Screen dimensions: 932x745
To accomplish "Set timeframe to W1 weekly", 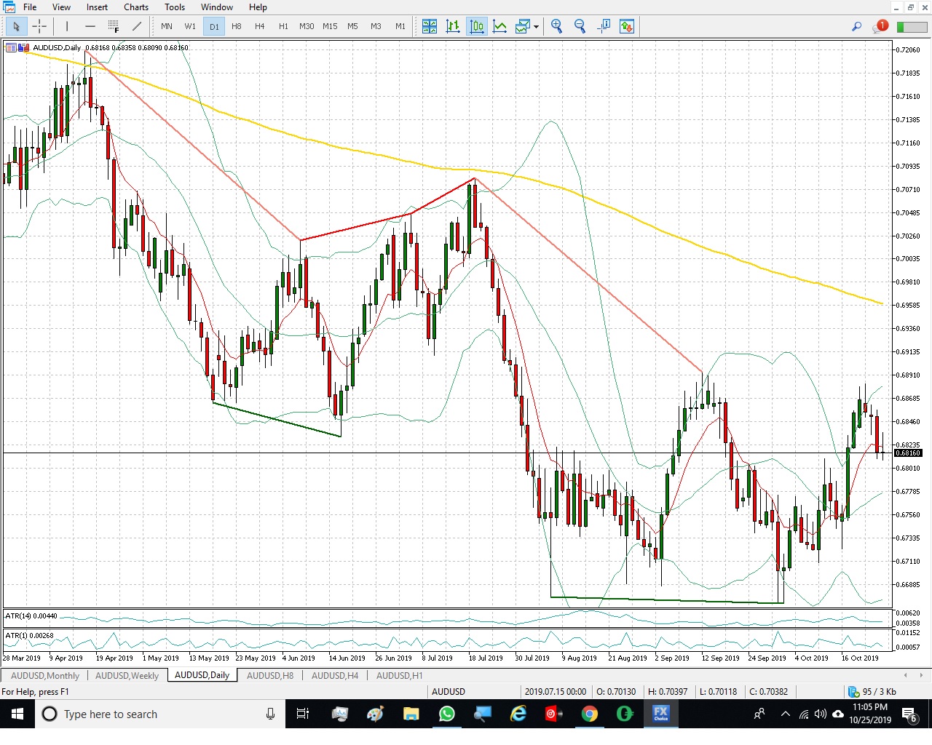I will pos(190,26).
